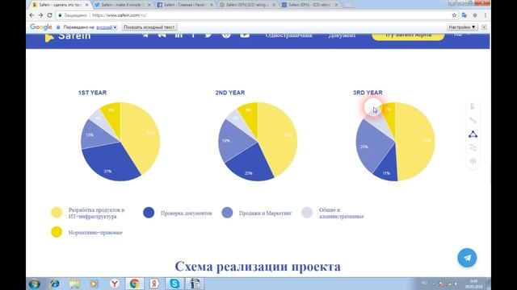This screenshot has height=290, width=517.
Task: Click the second icon in the right side navigation
Action: point(473,120)
